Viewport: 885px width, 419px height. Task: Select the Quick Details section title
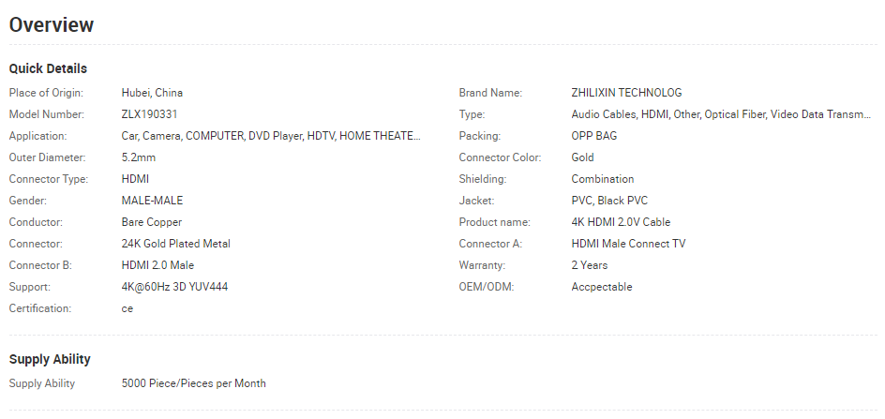pos(48,68)
